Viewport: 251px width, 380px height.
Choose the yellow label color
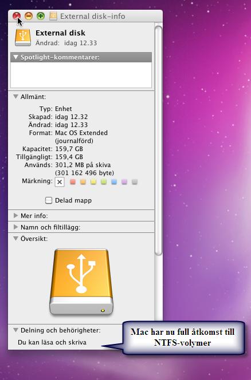pyautogui.click(x=93, y=182)
